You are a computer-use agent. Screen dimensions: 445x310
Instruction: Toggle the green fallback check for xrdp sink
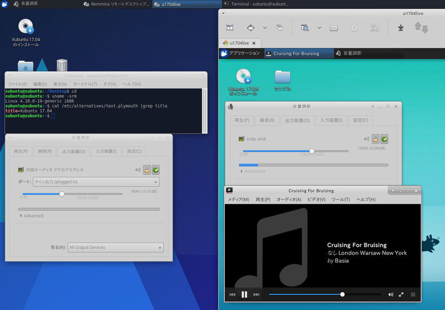click(x=384, y=139)
